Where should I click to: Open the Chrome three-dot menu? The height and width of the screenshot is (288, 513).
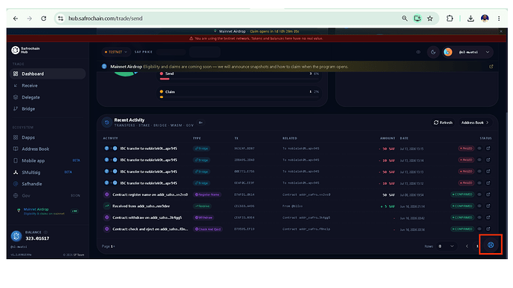tap(499, 19)
